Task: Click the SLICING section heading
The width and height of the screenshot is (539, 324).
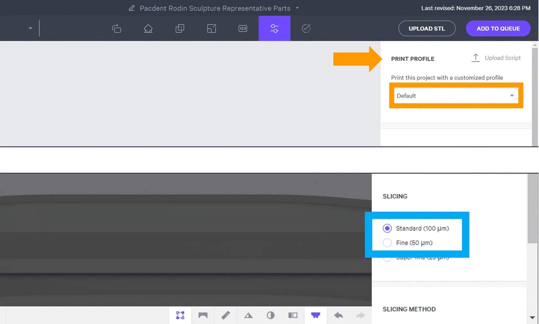Action: pyautogui.click(x=395, y=196)
